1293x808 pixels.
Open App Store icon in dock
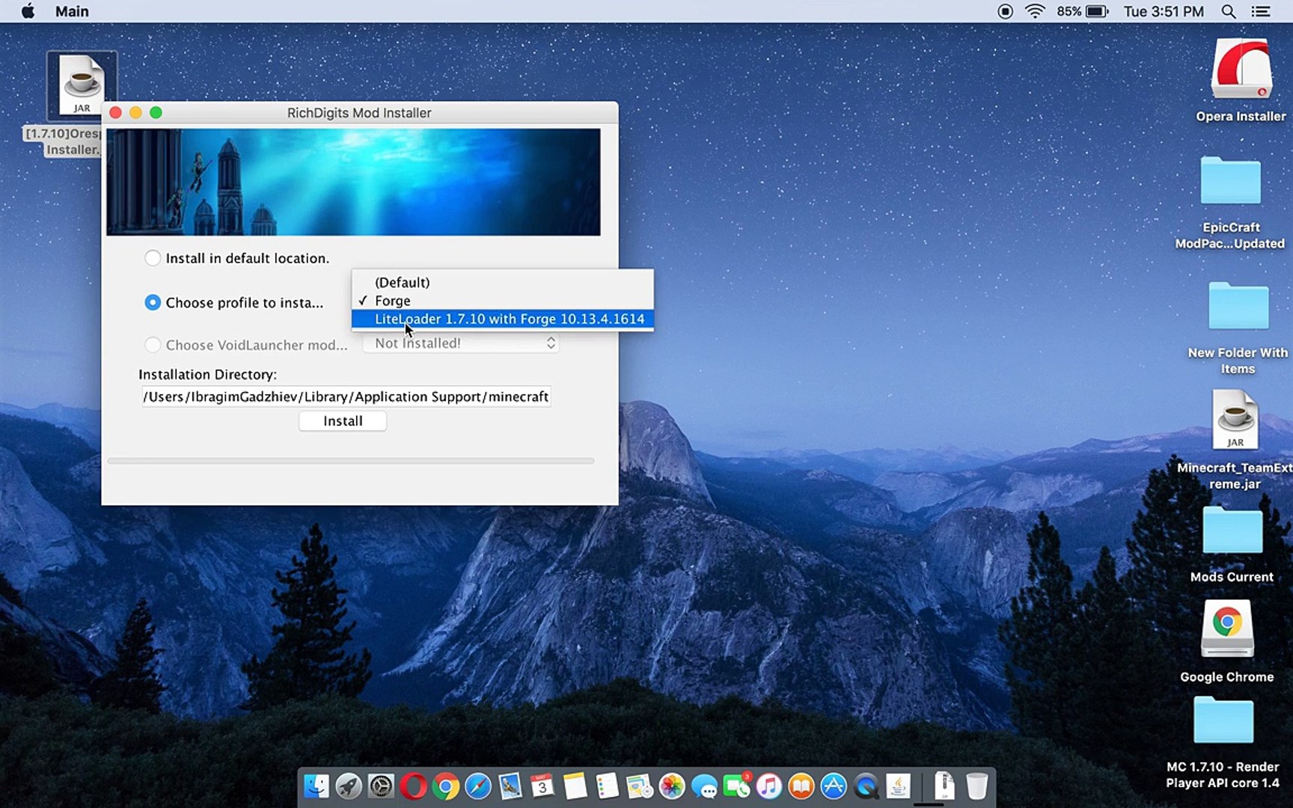[834, 786]
